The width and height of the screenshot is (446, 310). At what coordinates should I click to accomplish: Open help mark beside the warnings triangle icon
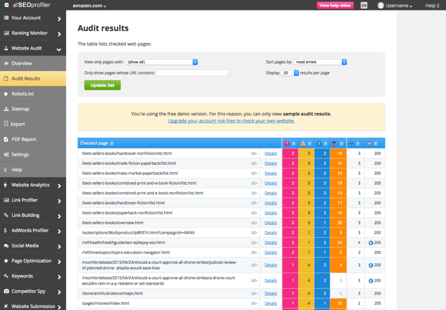pyautogui.click(x=310, y=143)
